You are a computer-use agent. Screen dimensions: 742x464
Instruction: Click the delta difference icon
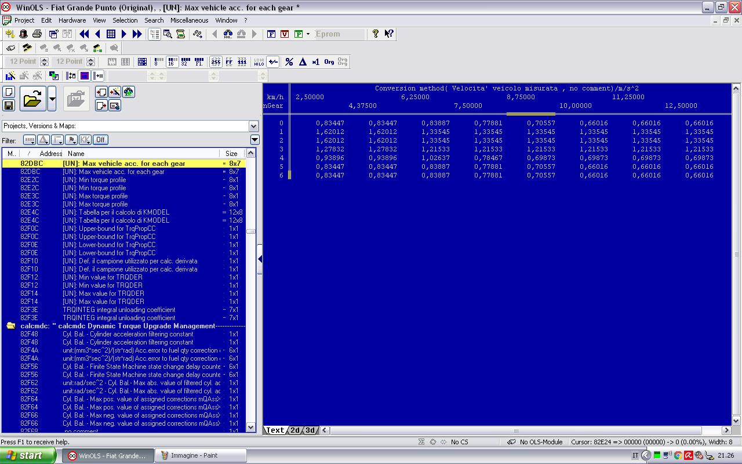point(303,61)
